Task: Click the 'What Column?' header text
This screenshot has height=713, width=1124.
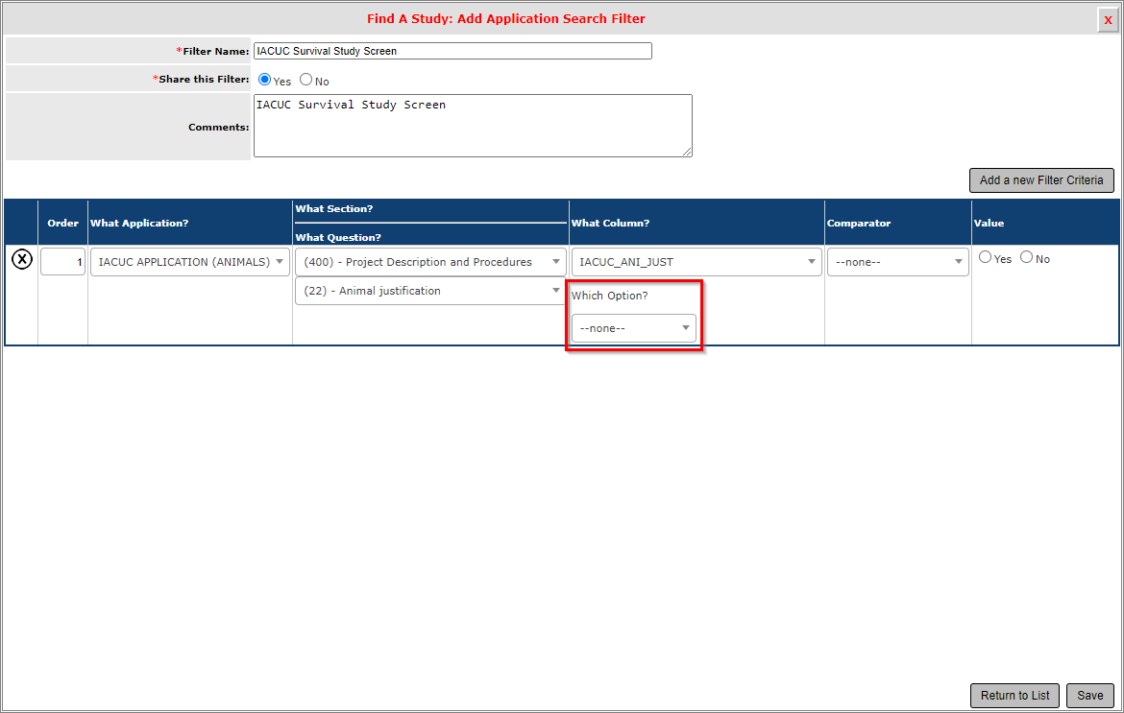Action: [x=610, y=224]
